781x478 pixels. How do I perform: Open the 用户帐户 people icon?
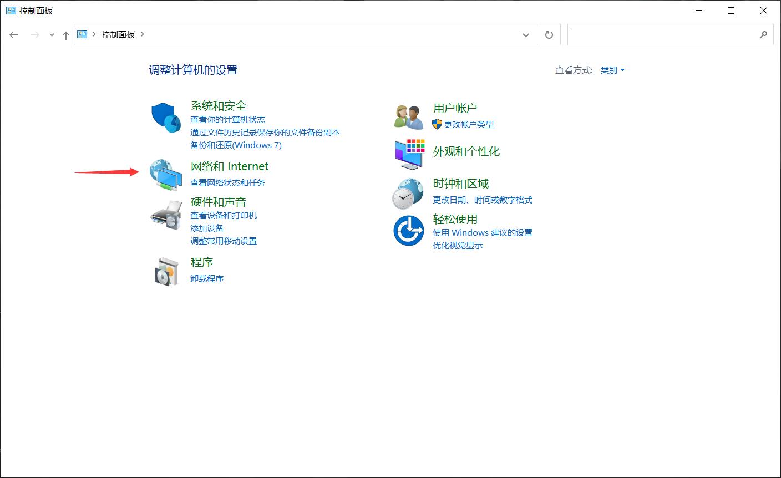coord(409,117)
